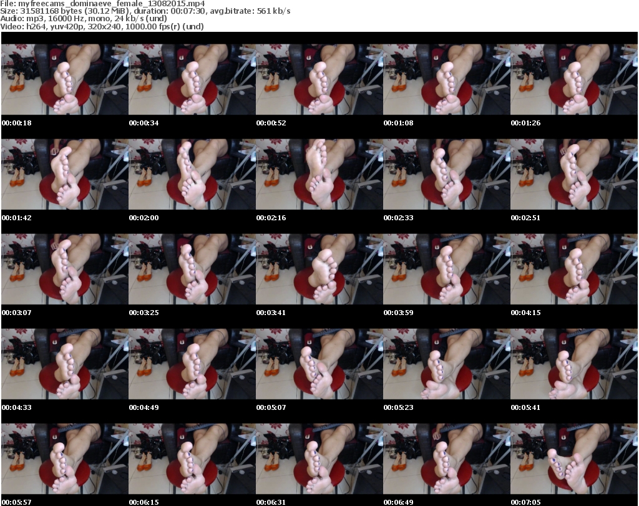The image size is (639, 506).
Task: Click the timestamp label 00:04:15
Action: point(525,313)
